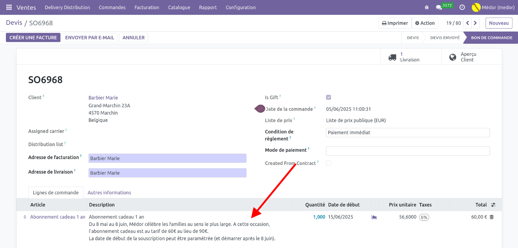The height and width of the screenshot is (248, 518).
Task: Select the Devis status stage
Action: point(413,37)
